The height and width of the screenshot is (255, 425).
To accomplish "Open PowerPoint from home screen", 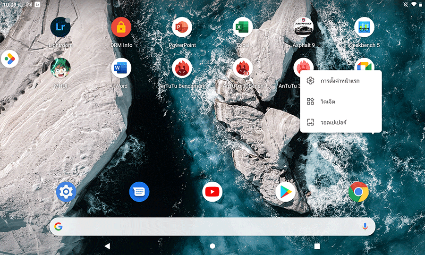I will (x=182, y=27).
